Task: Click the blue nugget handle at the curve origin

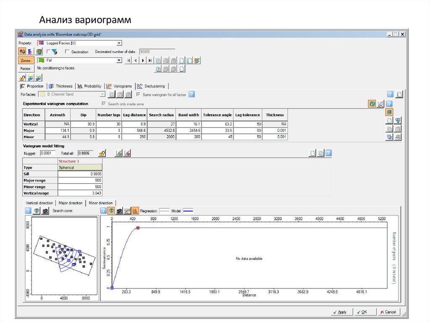Action: pos(112,288)
